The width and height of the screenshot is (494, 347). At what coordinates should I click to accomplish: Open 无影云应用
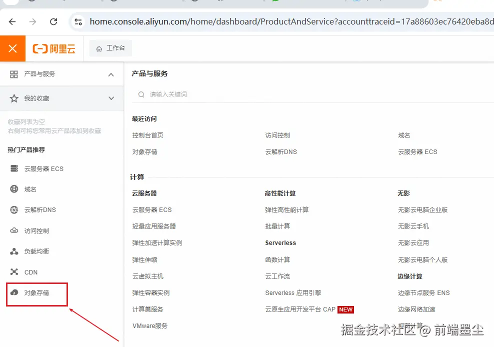[413, 243]
